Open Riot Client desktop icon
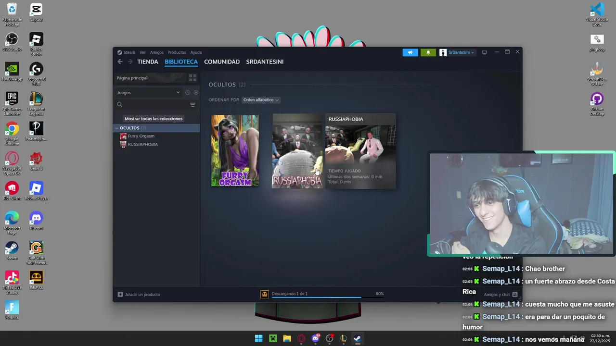 click(x=12, y=191)
